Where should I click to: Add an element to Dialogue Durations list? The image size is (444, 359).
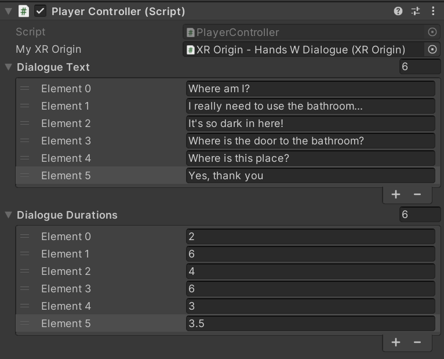pos(396,342)
